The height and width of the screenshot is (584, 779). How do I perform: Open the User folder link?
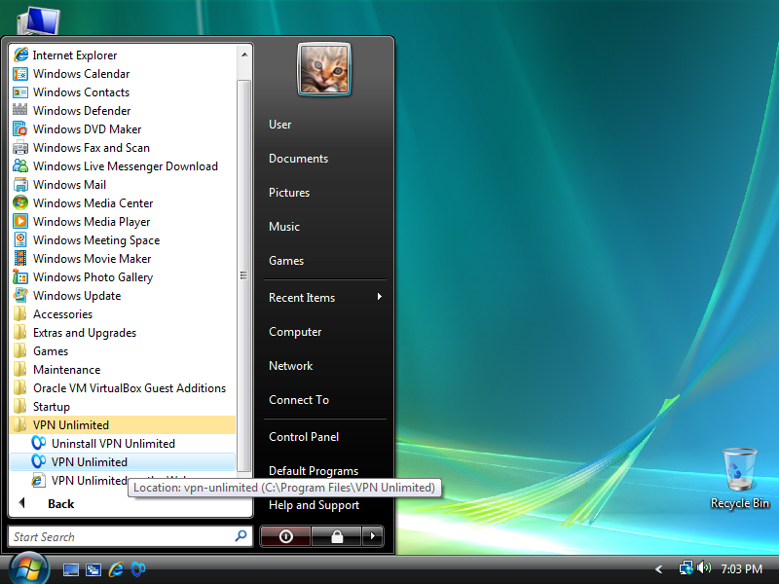pos(279,125)
